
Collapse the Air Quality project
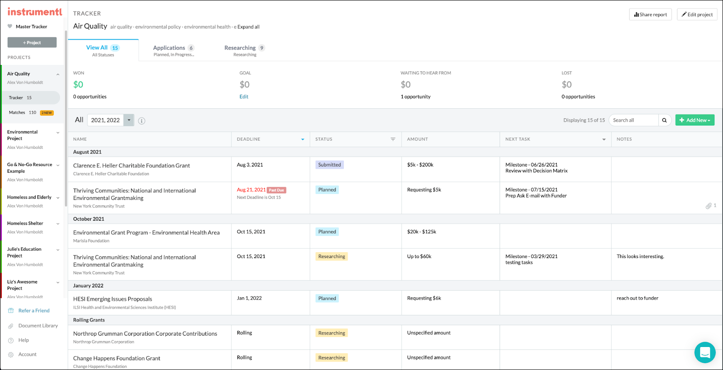coord(58,74)
